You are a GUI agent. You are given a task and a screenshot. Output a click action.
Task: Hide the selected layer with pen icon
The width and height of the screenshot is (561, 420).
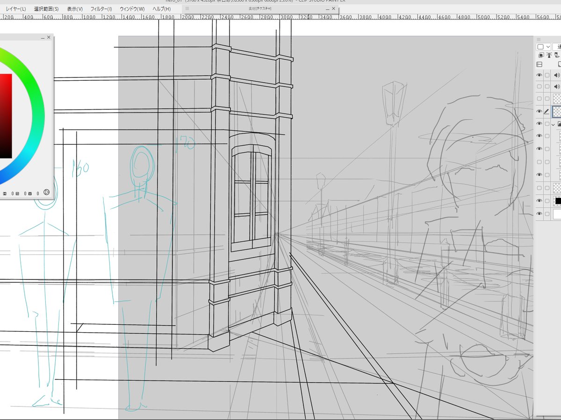[x=539, y=112]
